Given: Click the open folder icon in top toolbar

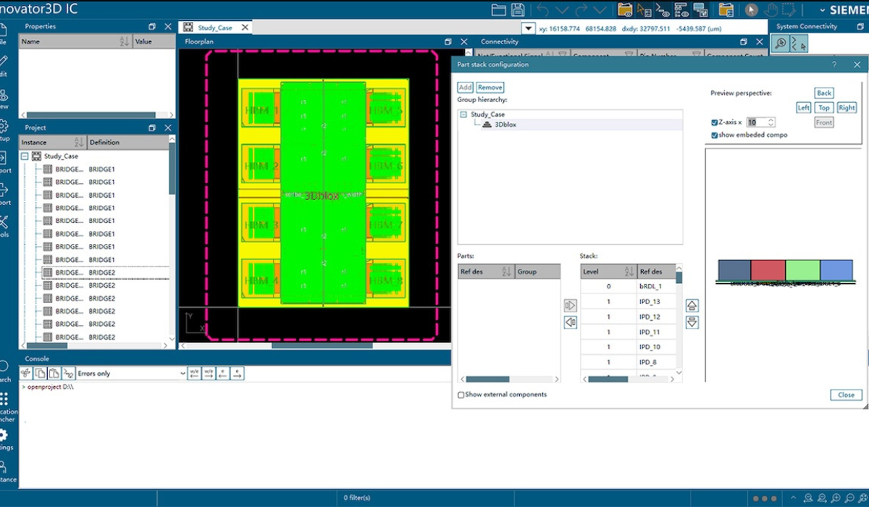Looking at the screenshot, I should coord(498,9).
